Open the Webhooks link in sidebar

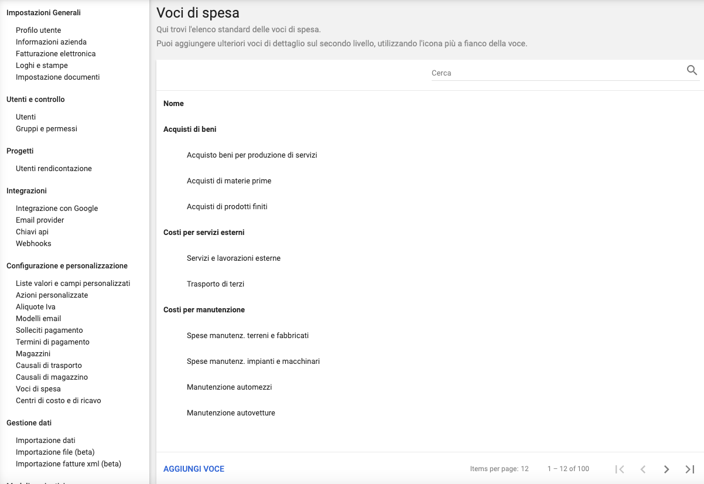point(33,244)
